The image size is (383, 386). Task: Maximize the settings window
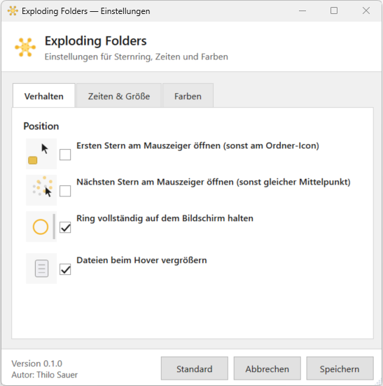tap(334, 10)
